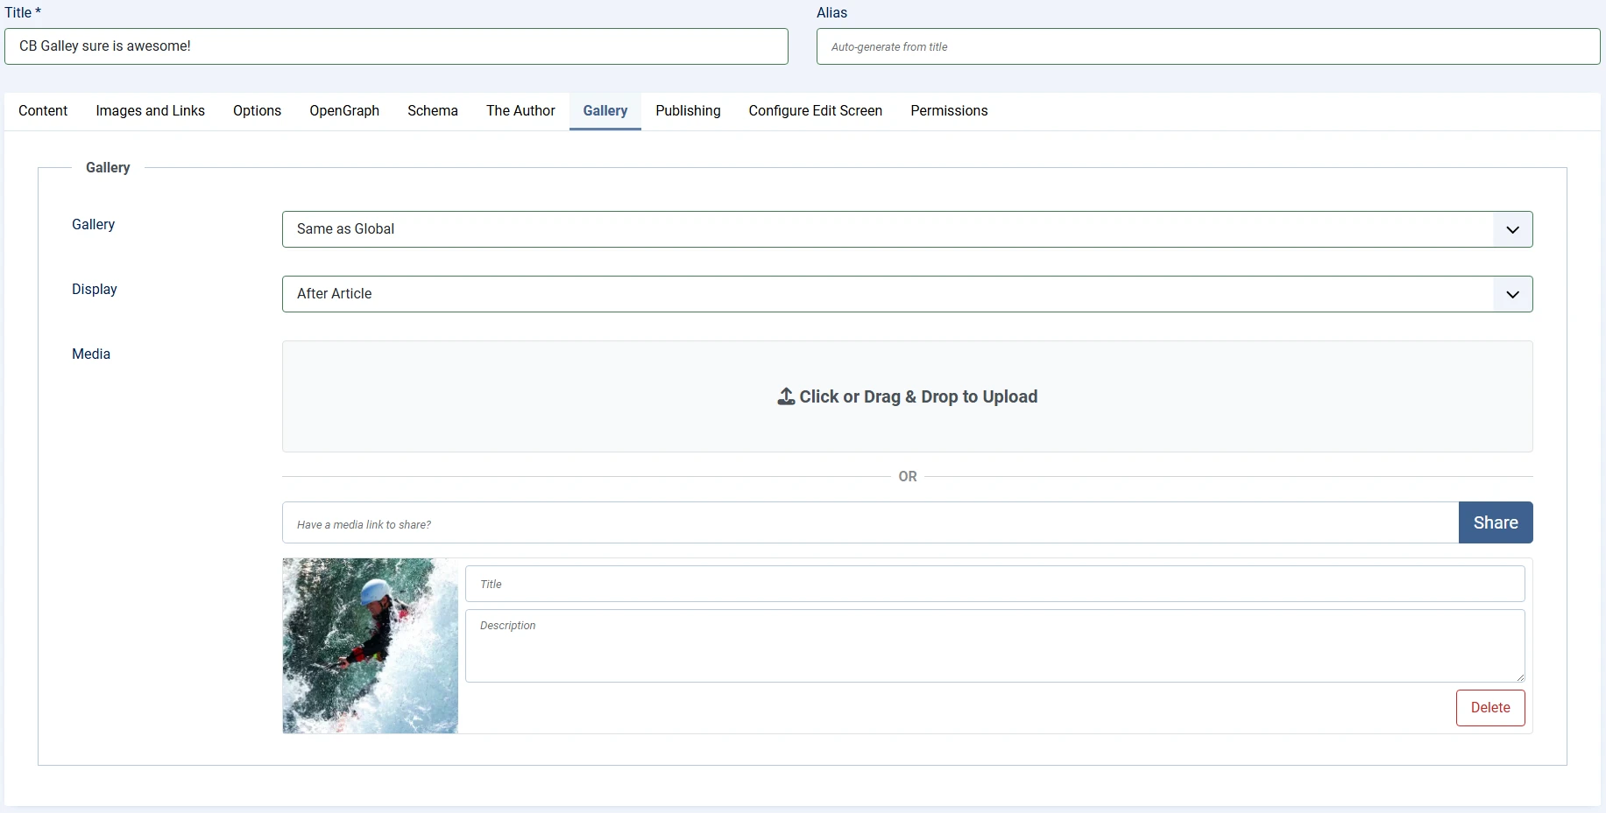Open the Configure Edit Screen tab
Image resolution: width=1606 pixels, height=813 pixels.
(815, 111)
